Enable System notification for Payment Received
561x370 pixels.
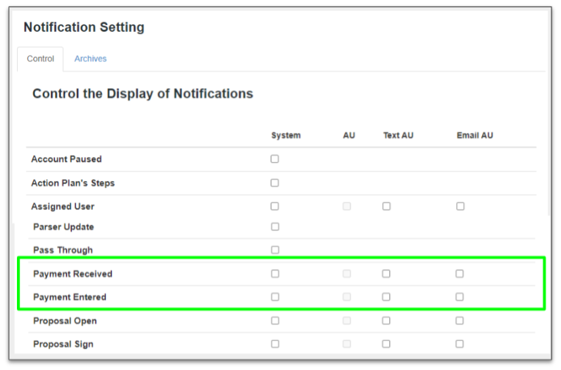(x=275, y=274)
